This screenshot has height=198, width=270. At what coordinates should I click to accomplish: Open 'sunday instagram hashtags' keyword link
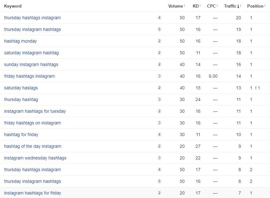click(31, 64)
